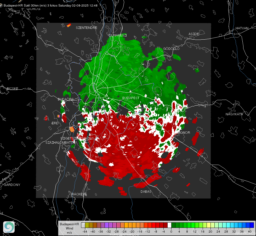Image resolution: width=256 pixels, height=236 pixels.
Task: Click the date '02-08-2025 12:48' in header
Action: (84, 6)
